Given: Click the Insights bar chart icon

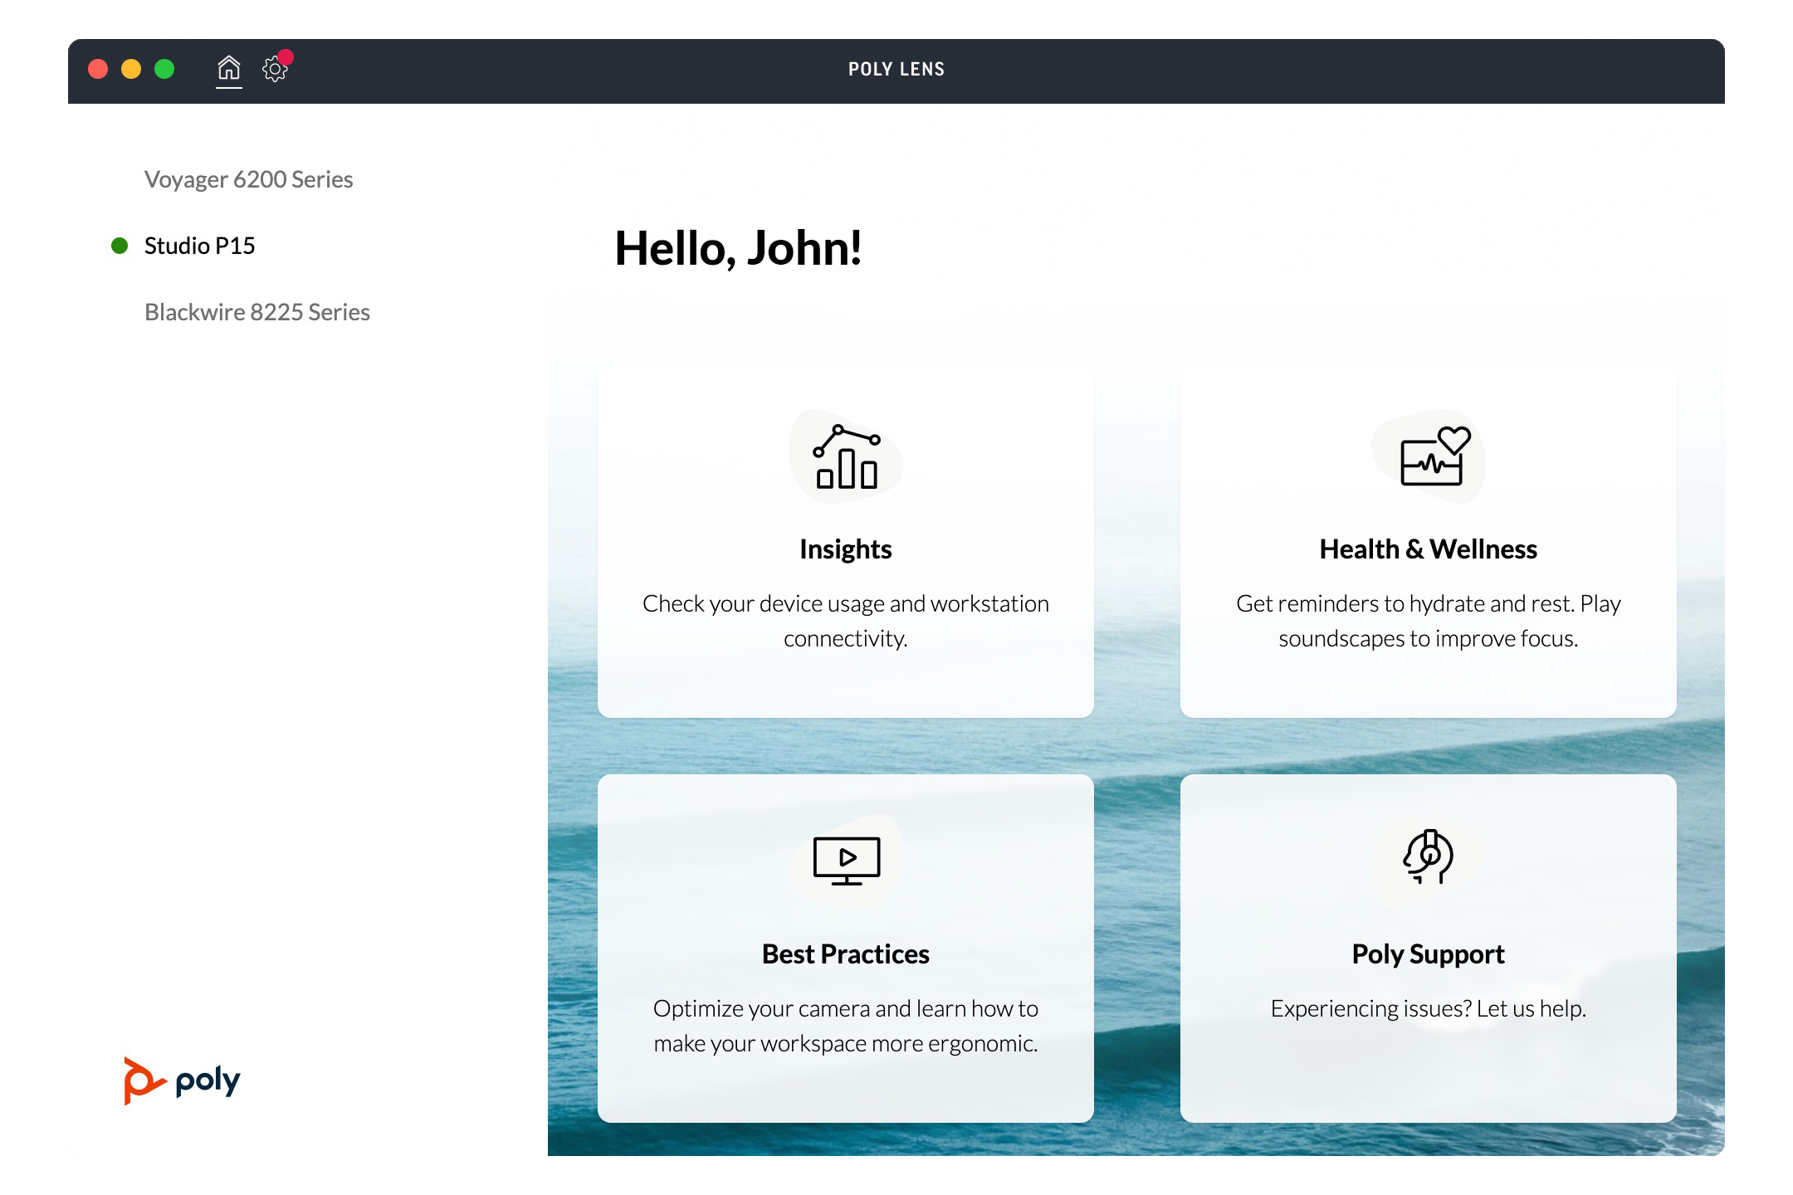Looking at the screenshot, I should pyautogui.click(x=846, y=457).
